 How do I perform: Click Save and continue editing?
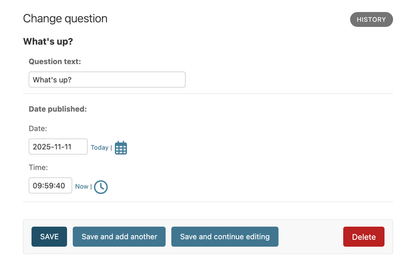coord(225,237)
